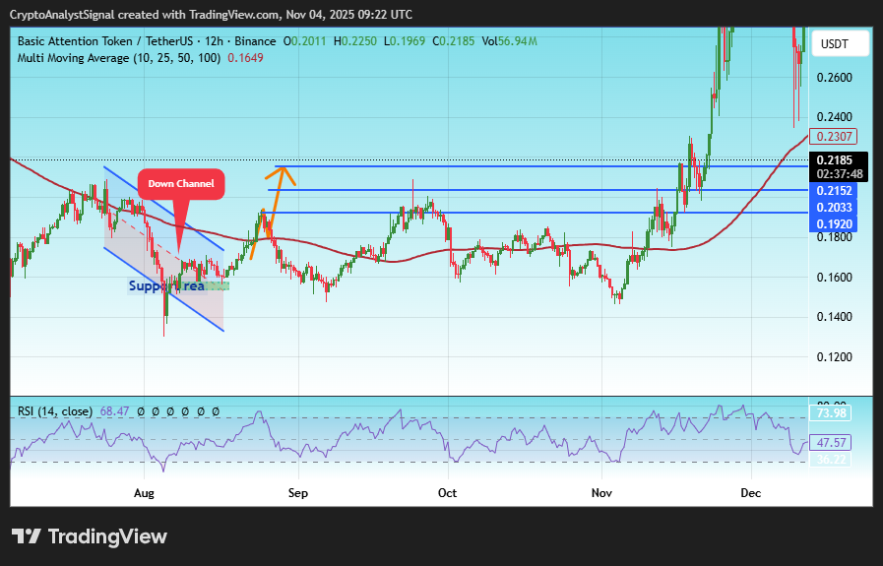Click the high value H0.2250

pyautogui.click(x=354, y=41)
